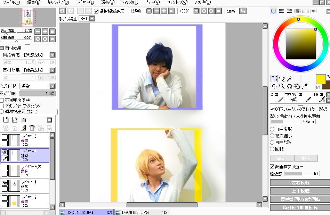
Task: Choose the 鉛筆 pencil brush
Action: click(x=277, y=97)
